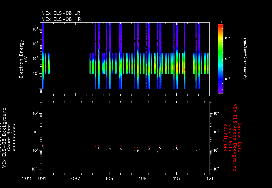Viewport: 272px width, 188px height.
Task: Click the 10^-4 colorbar tick label
Action: [227, 38]
